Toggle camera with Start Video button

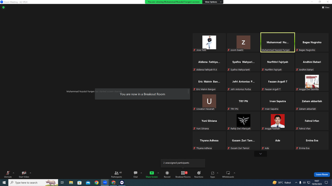point(24,174)
